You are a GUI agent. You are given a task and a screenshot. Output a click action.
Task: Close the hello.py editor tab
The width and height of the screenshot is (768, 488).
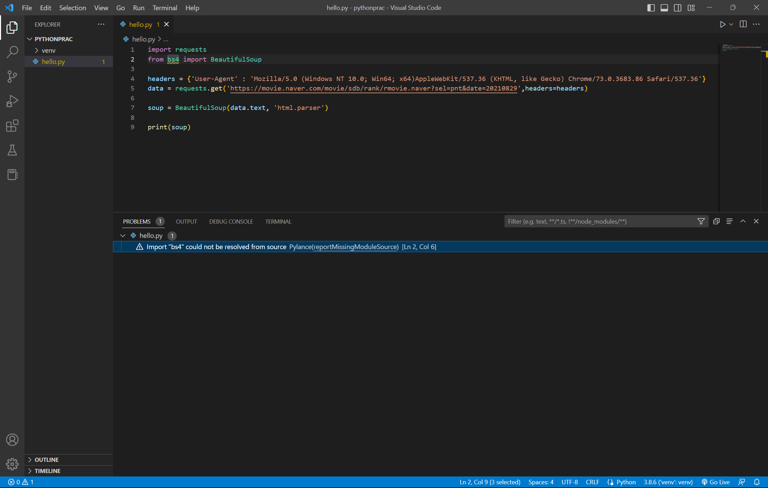point(166,24)
